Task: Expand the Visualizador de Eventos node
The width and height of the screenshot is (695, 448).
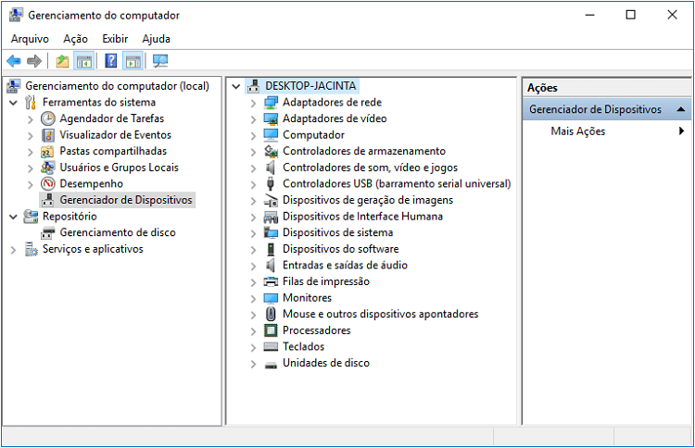Action: pos(31,135)
